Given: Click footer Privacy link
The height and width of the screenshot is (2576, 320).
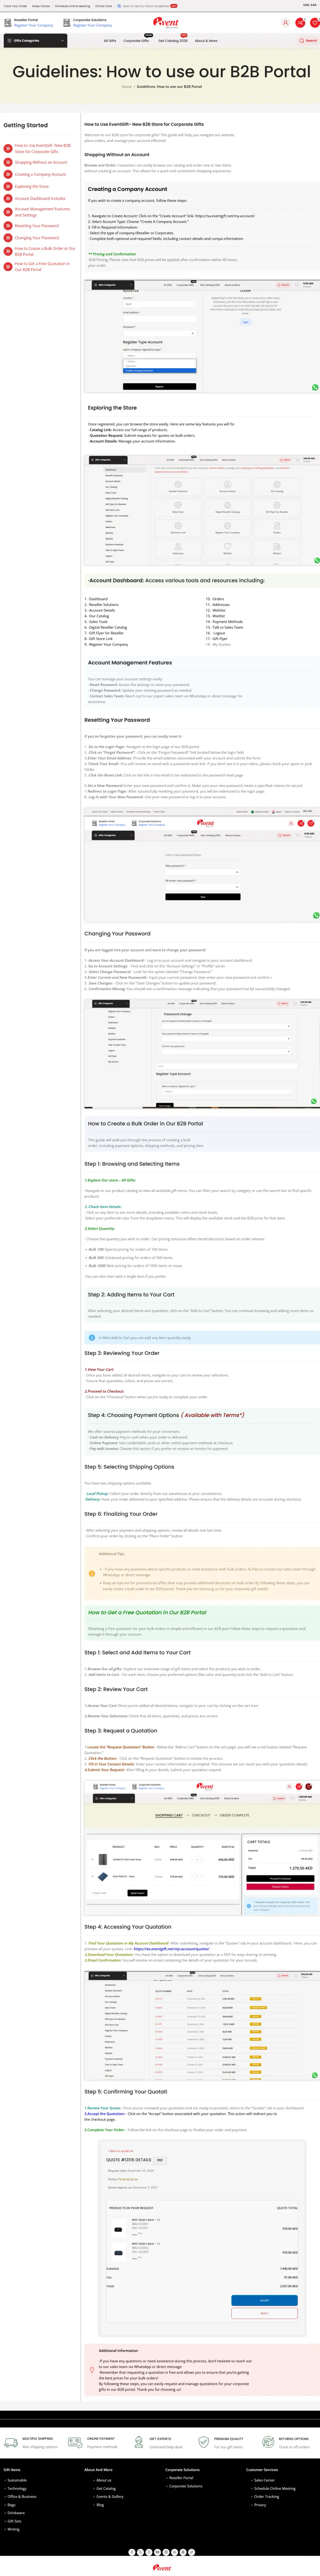Looking at the screenshot, I should 260,2505.
